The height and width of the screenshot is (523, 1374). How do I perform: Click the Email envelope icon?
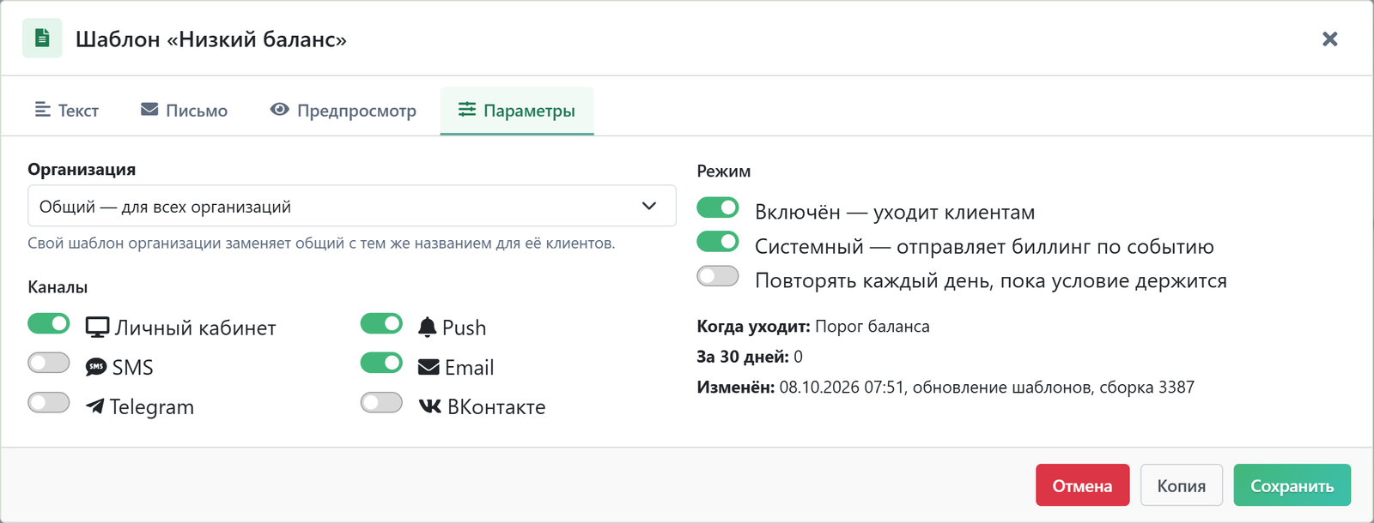429,367
